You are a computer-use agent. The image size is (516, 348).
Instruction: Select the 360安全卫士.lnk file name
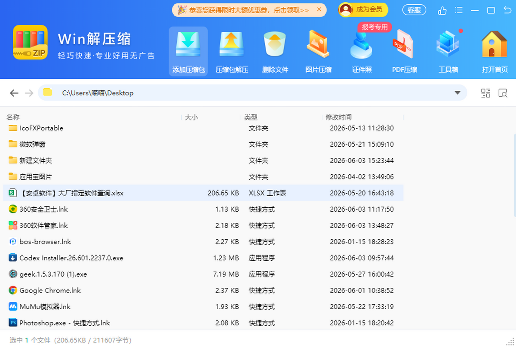coord(43,209)
